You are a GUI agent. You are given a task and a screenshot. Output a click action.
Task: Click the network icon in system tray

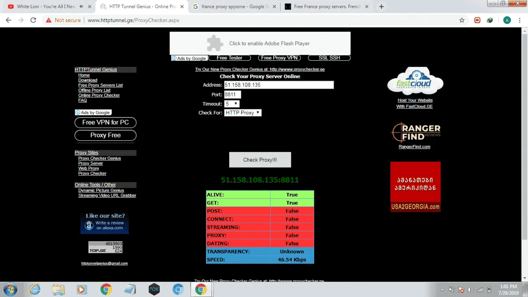point(480,290)
